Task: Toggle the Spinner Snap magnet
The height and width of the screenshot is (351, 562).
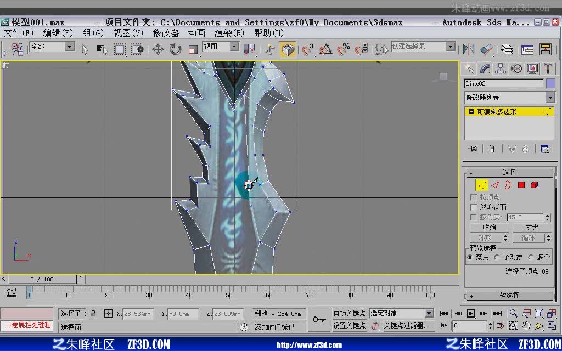Action: tap(361, 49)
